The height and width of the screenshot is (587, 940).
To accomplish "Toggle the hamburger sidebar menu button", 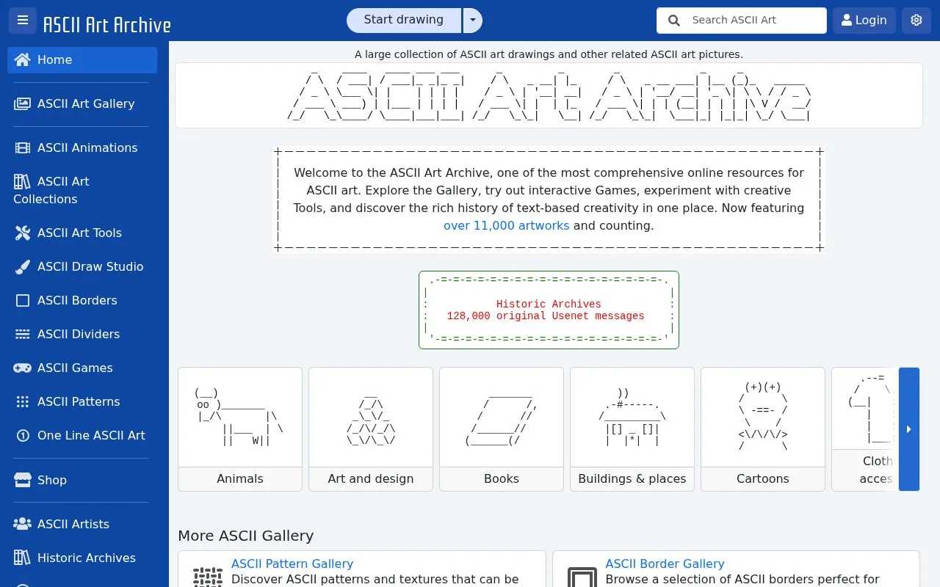I will pyautogui.click(x=23, y=21).
